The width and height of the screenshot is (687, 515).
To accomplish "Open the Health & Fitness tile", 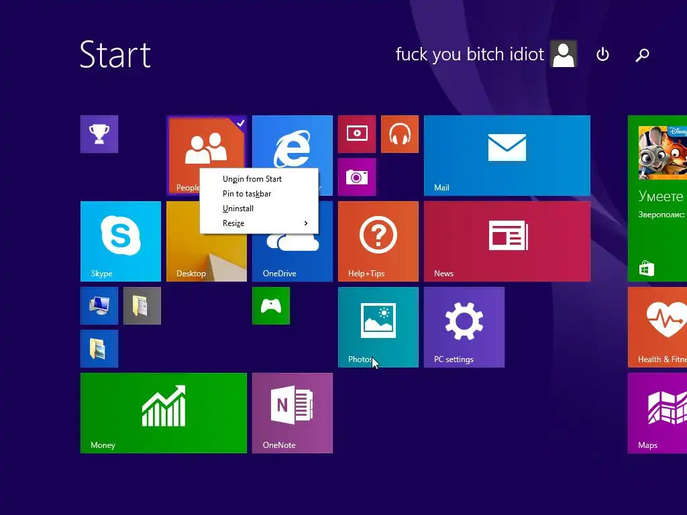I will point(657,327).
